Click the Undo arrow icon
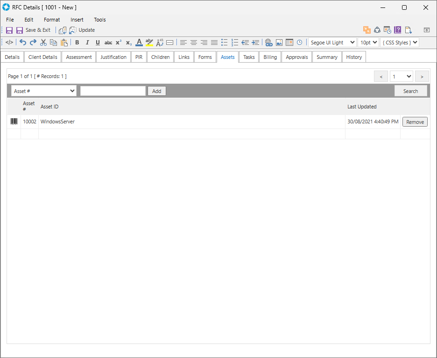The height and width of the screenshot is (358, 437). coord(23,43)
